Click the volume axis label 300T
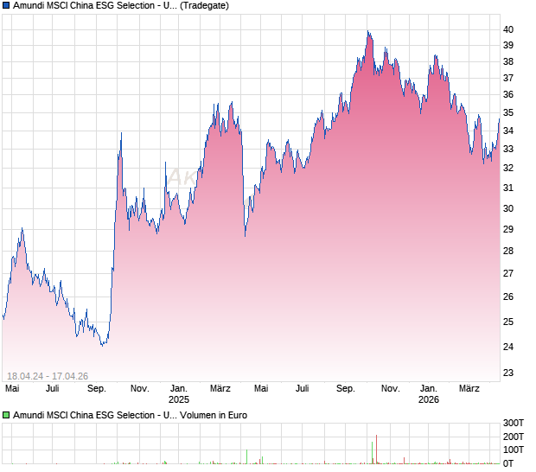The height and width of the screenshot is (472, 536). (514, 423)
